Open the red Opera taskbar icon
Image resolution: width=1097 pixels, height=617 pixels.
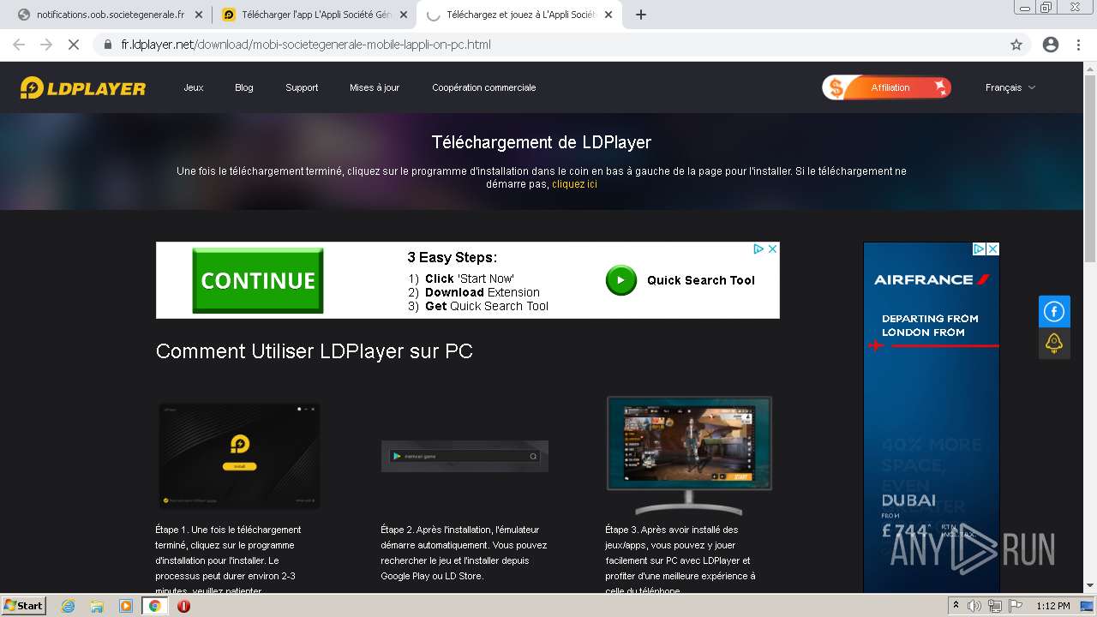[183, 606]
